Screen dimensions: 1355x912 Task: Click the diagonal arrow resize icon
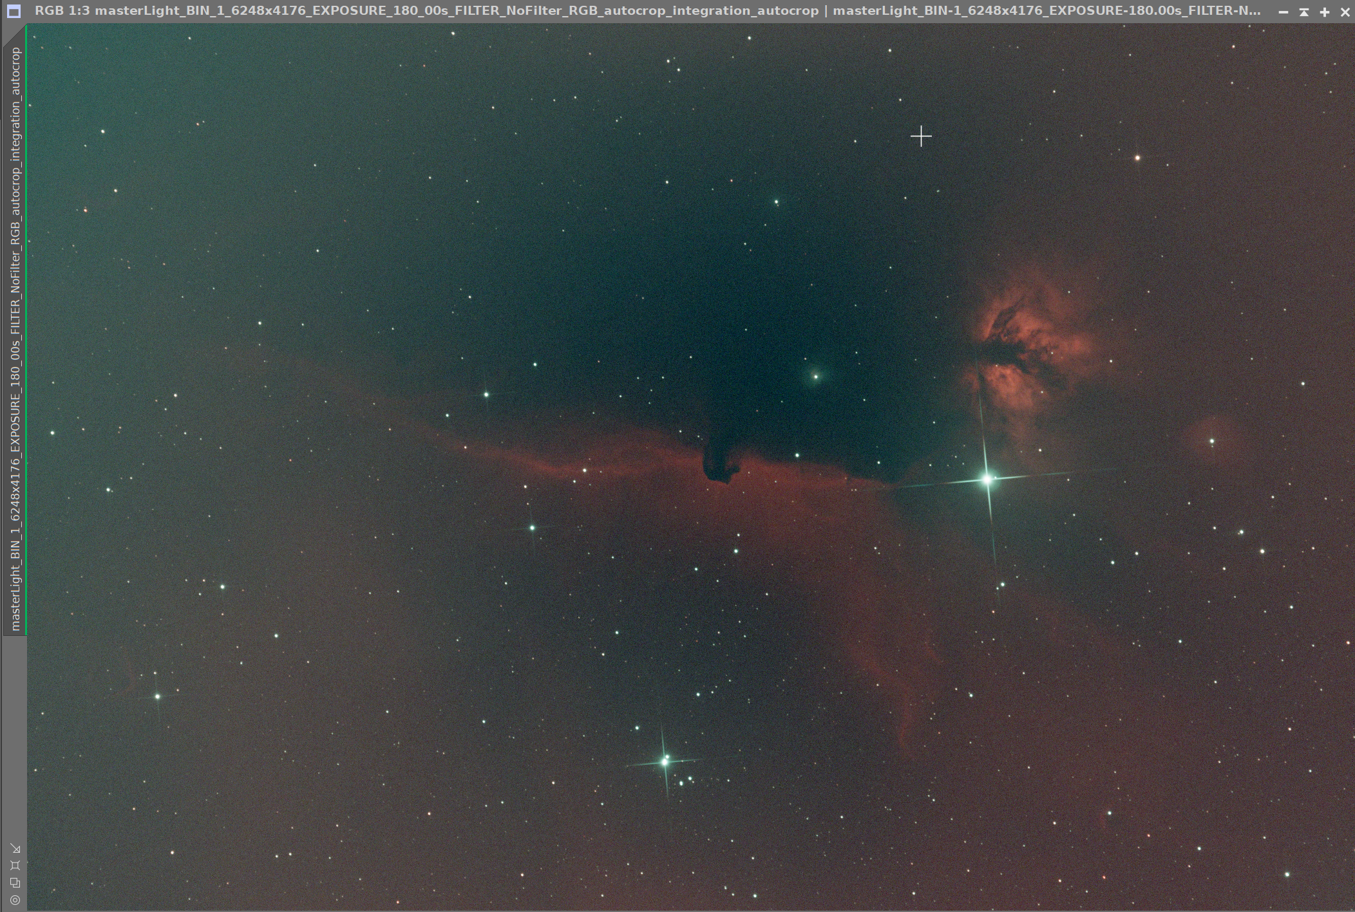coord(15,848)
